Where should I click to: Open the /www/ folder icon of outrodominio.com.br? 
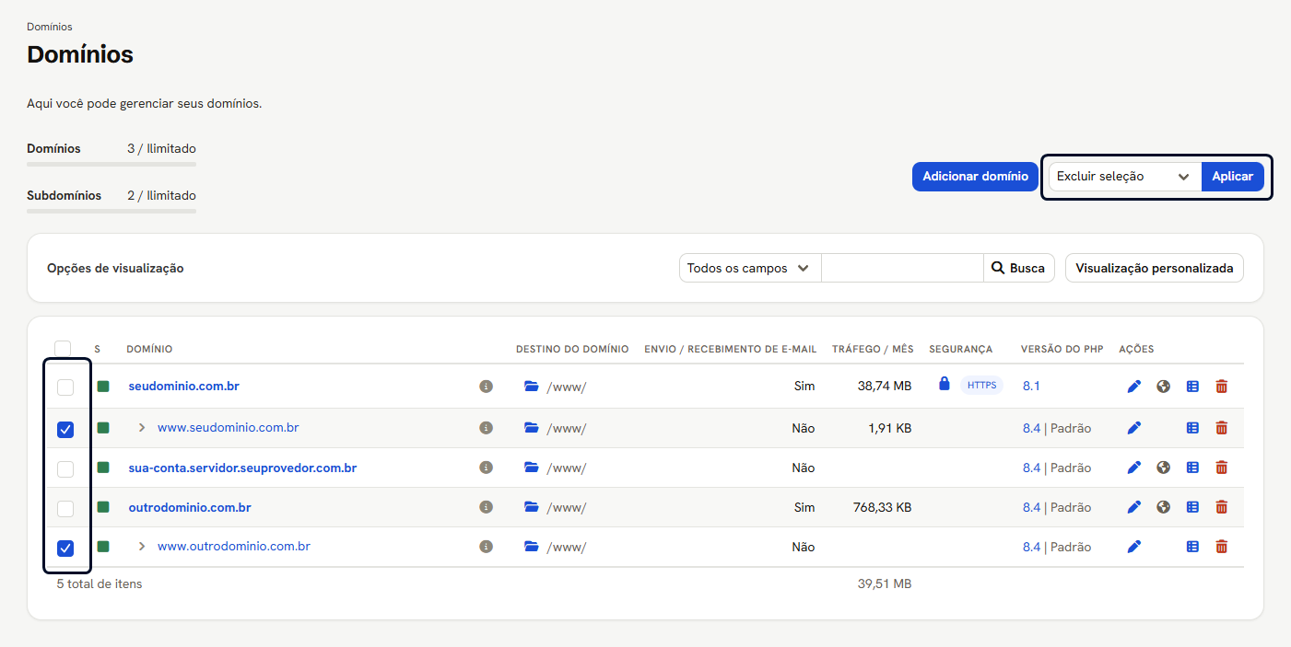531,507
